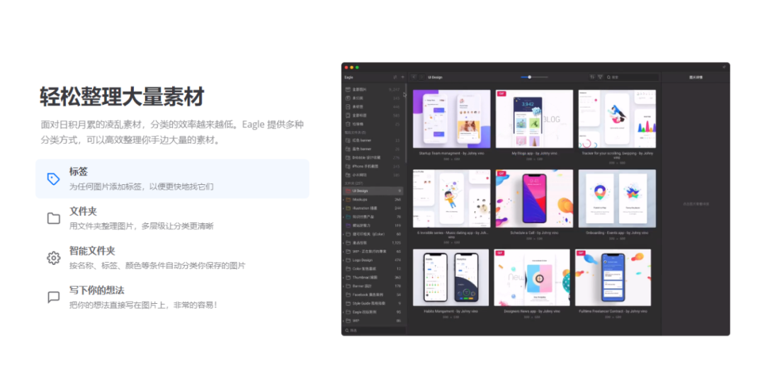Viewport: 765px width, 369px height.
Task: Click the red folder icon of UI Design
Action: pos(348,191)
